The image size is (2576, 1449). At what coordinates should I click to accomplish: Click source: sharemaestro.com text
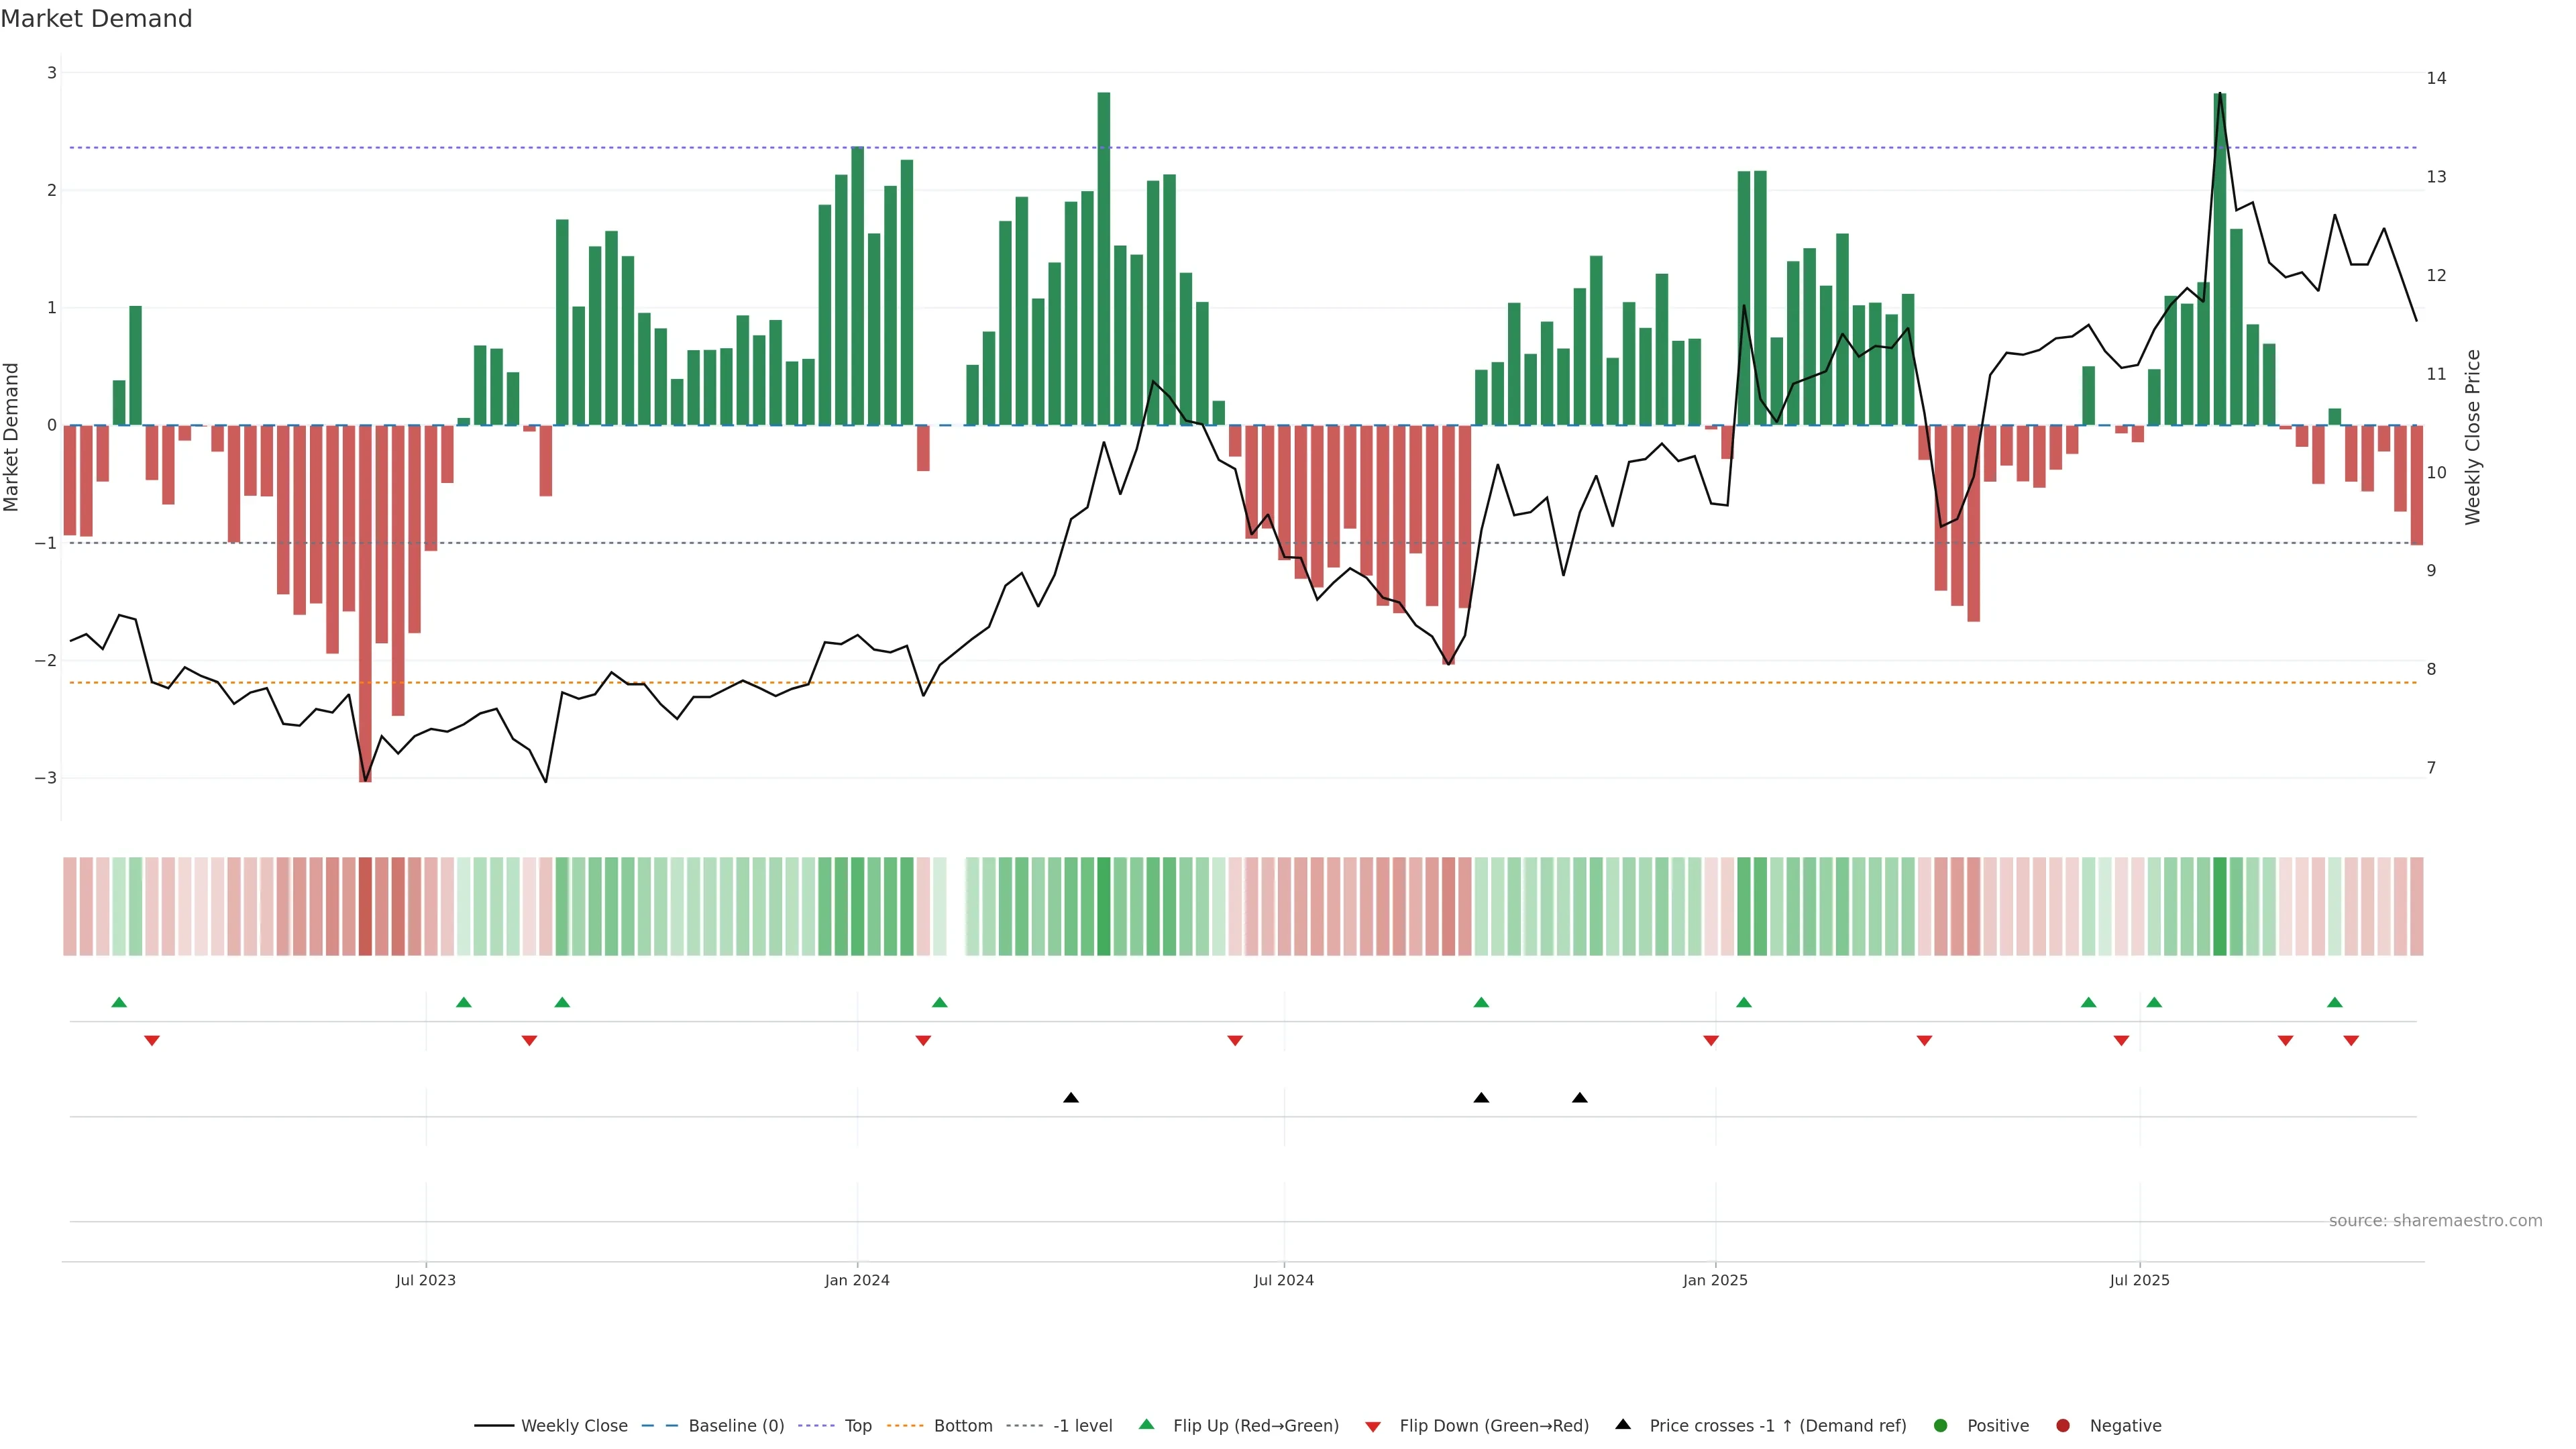(x=2435, y=1221)
